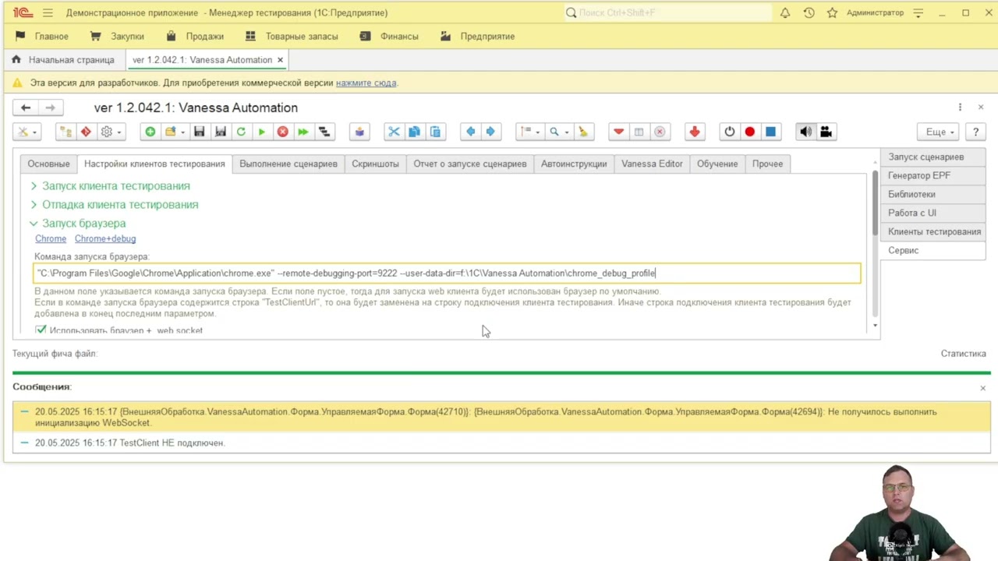998x561 pixels.
Task: Open 'Отчет о запуске сценариев' tab
Action: tap(470, 164)
